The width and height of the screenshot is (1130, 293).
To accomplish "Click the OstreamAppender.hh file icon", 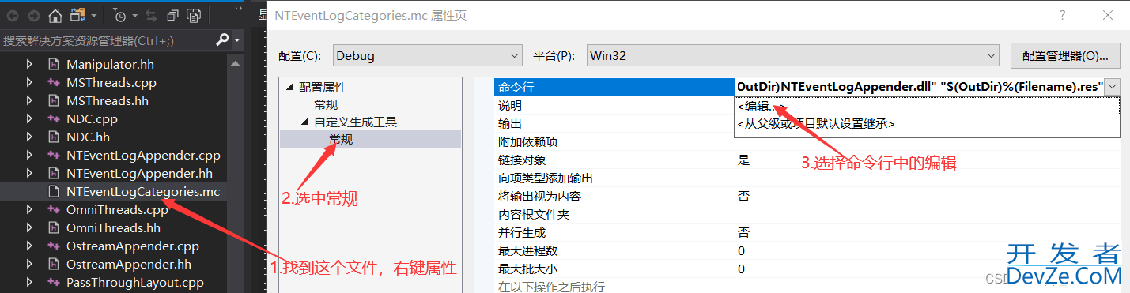I will pyautogui.click(x=54, y=264).
